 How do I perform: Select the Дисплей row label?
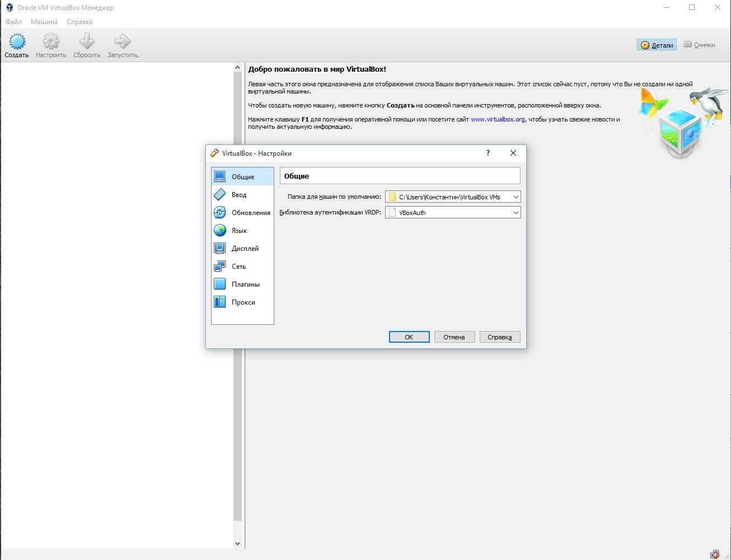tap(245, 248)
